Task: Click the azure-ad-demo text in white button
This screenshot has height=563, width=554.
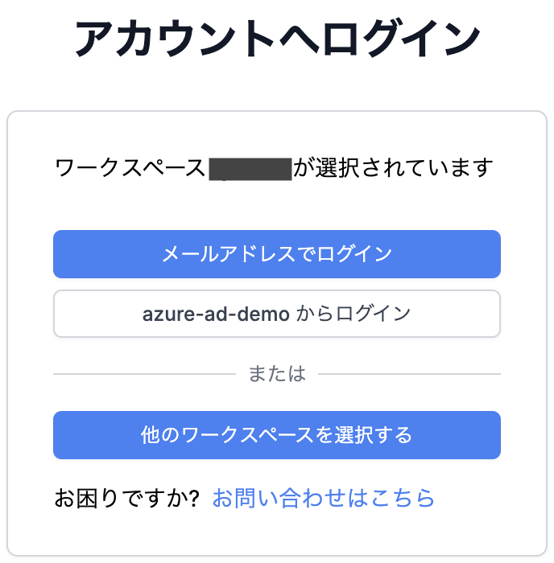Action: [x=216, y=314]
